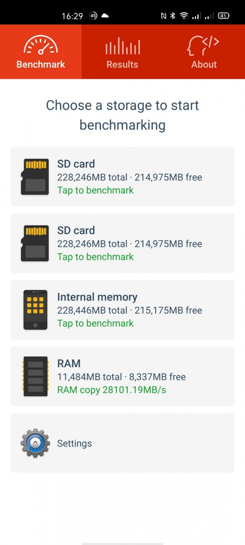Switch to the About tab label
245x545 pixels.
204,65
